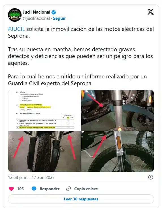Screen dimensions: 162x210
Task: Follow the account via Seguir
Action: 59,18
